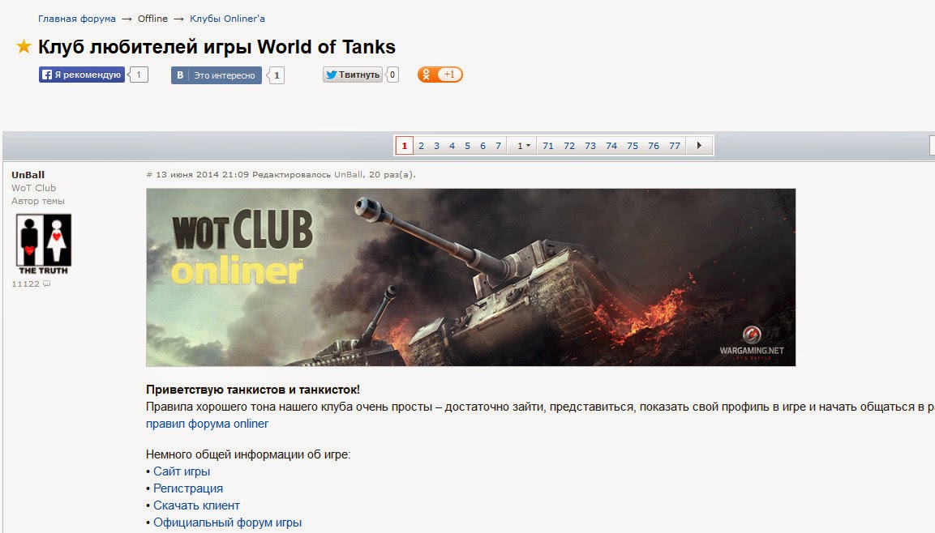Open the 'Скачать клиент' link
The width and height of the screenshot is (935, 533).
196,505
